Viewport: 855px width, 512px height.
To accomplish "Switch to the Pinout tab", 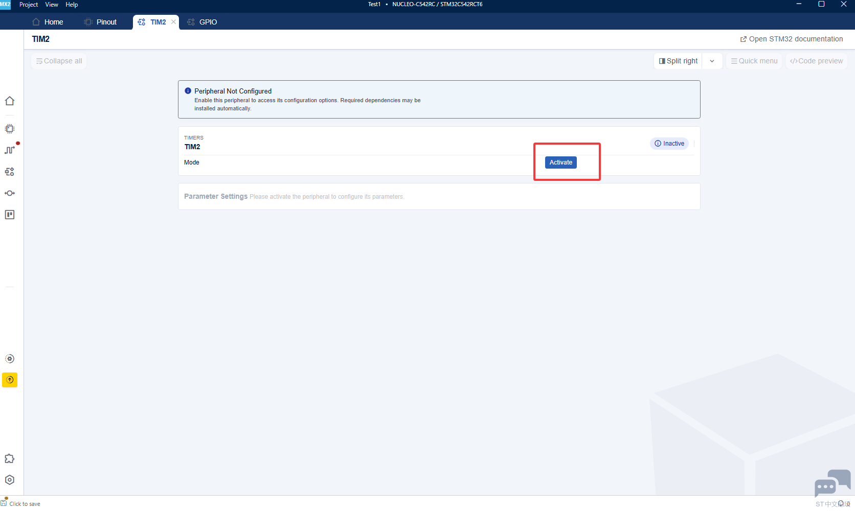I will click(x=101, y=22).
